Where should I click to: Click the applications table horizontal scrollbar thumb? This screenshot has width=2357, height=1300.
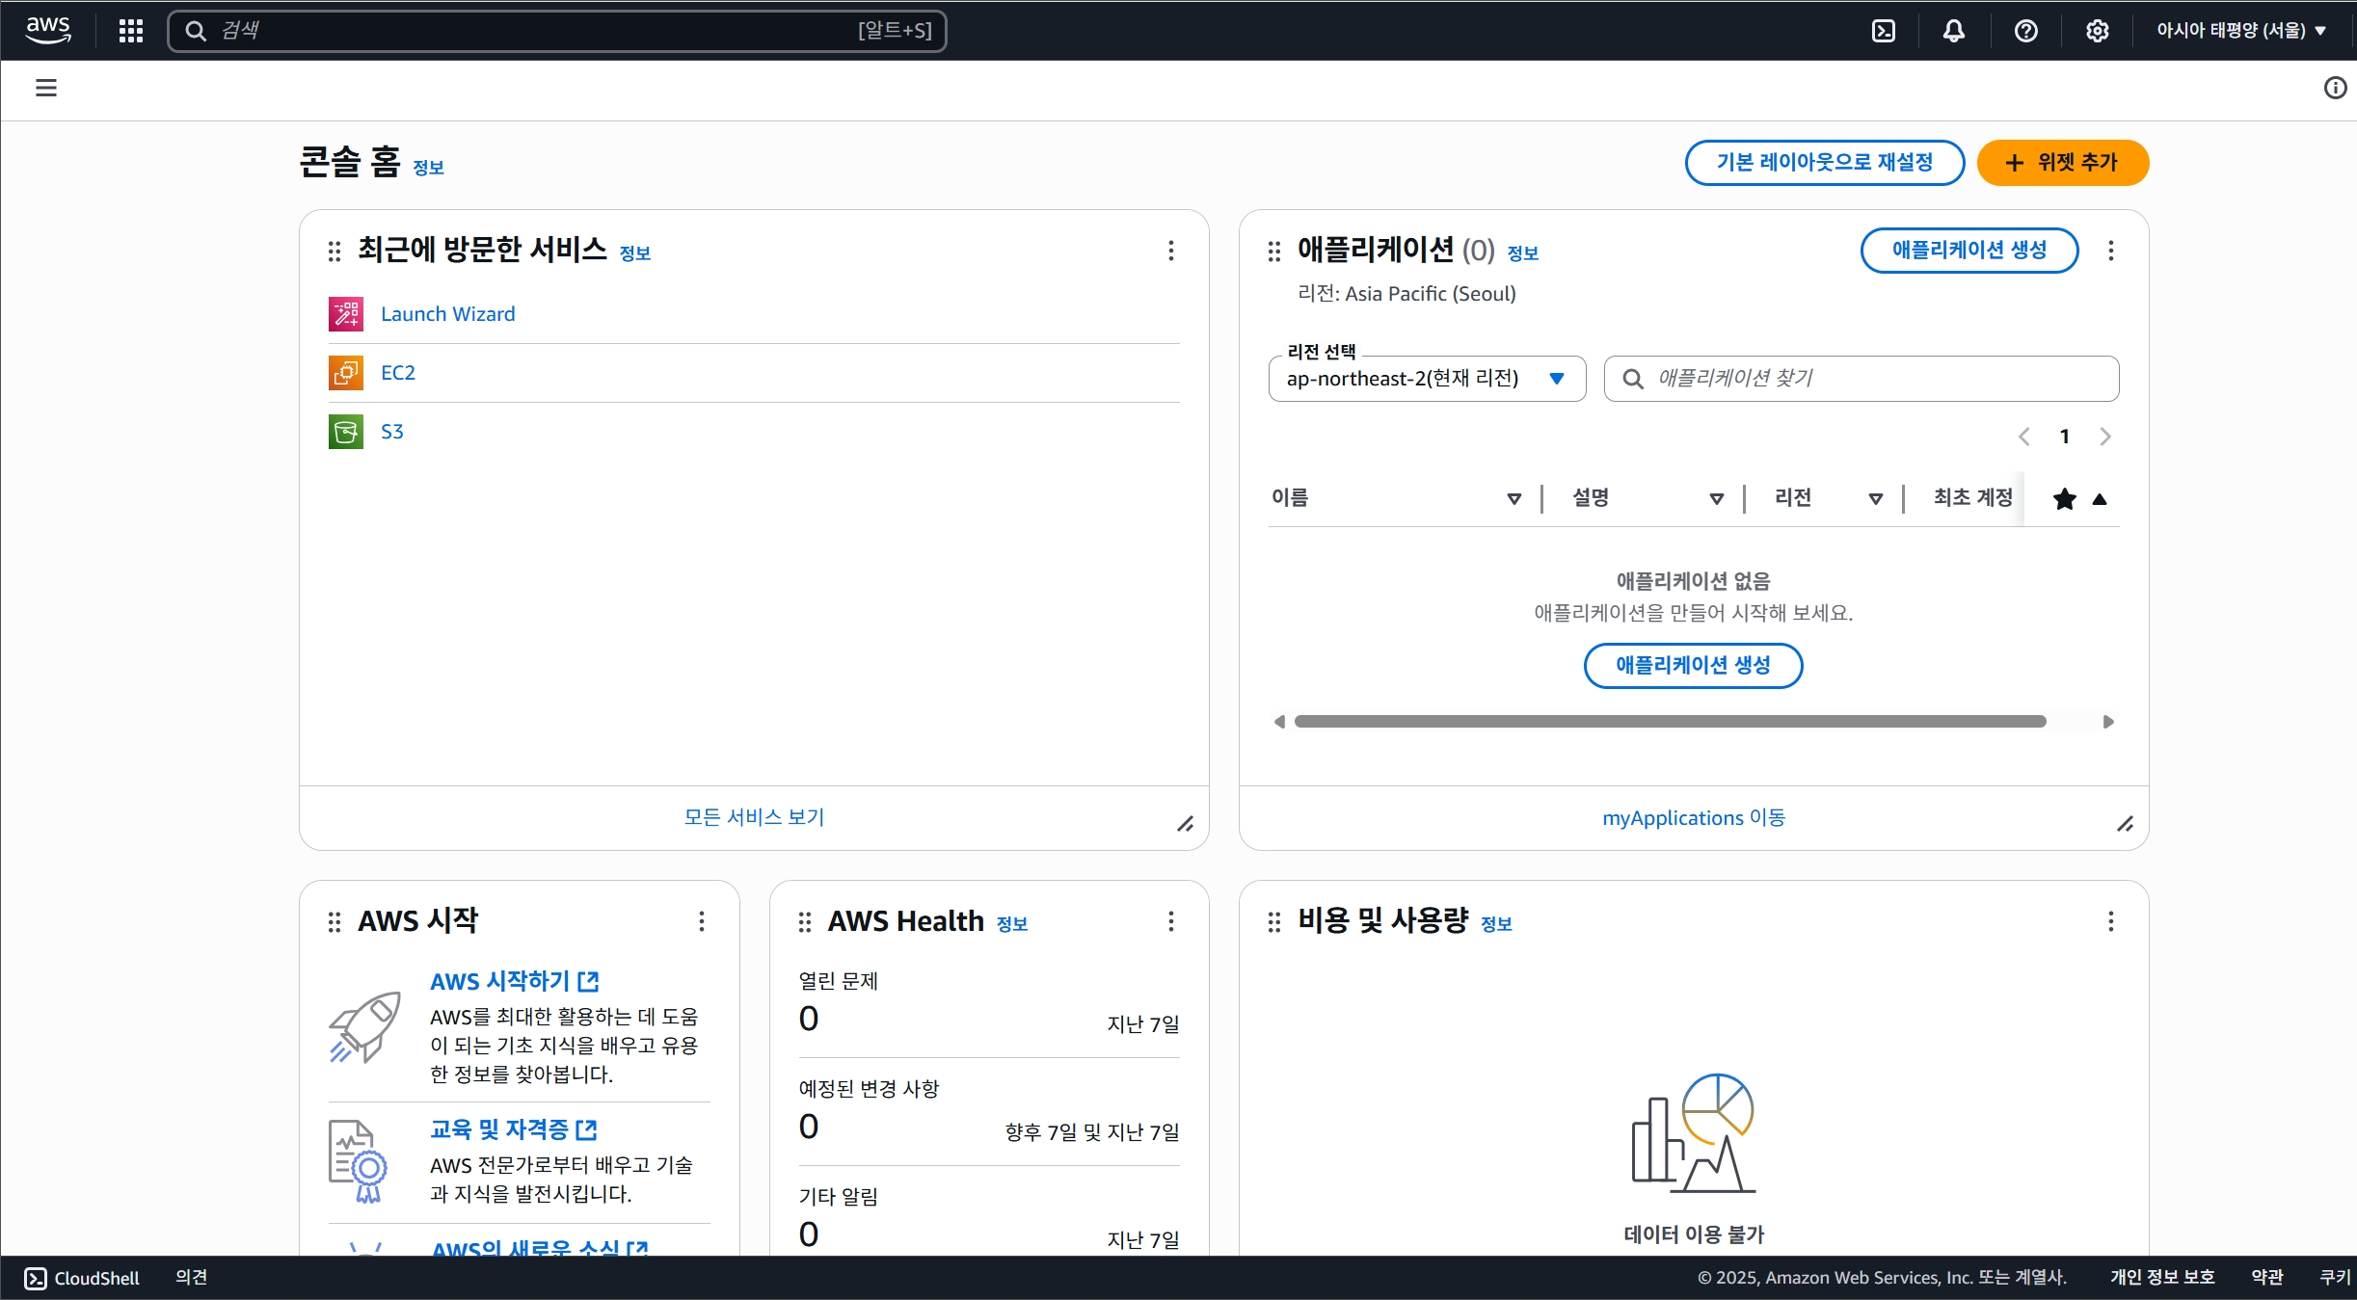(x=1670, y=722)
